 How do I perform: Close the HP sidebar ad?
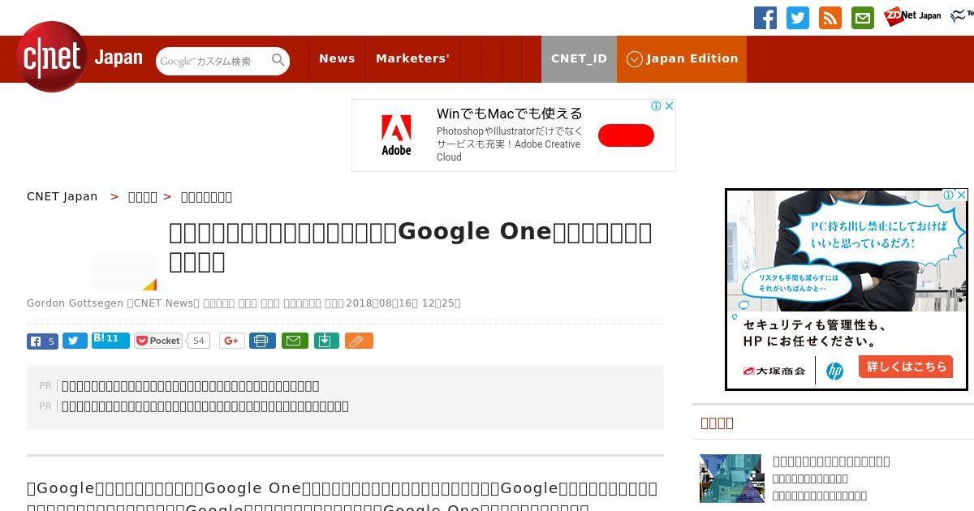961,195
